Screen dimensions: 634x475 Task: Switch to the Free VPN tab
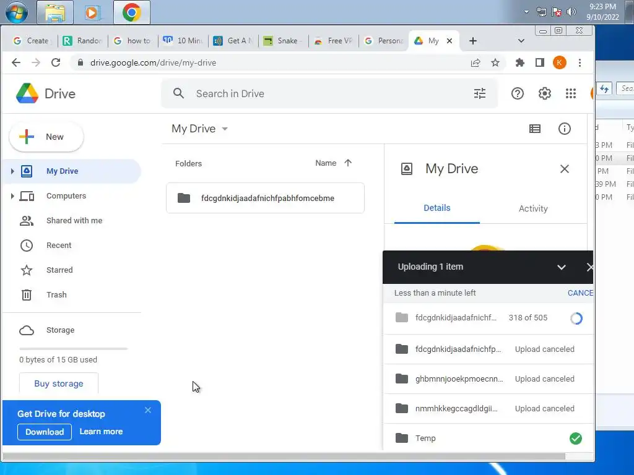[x=334, y=41]
